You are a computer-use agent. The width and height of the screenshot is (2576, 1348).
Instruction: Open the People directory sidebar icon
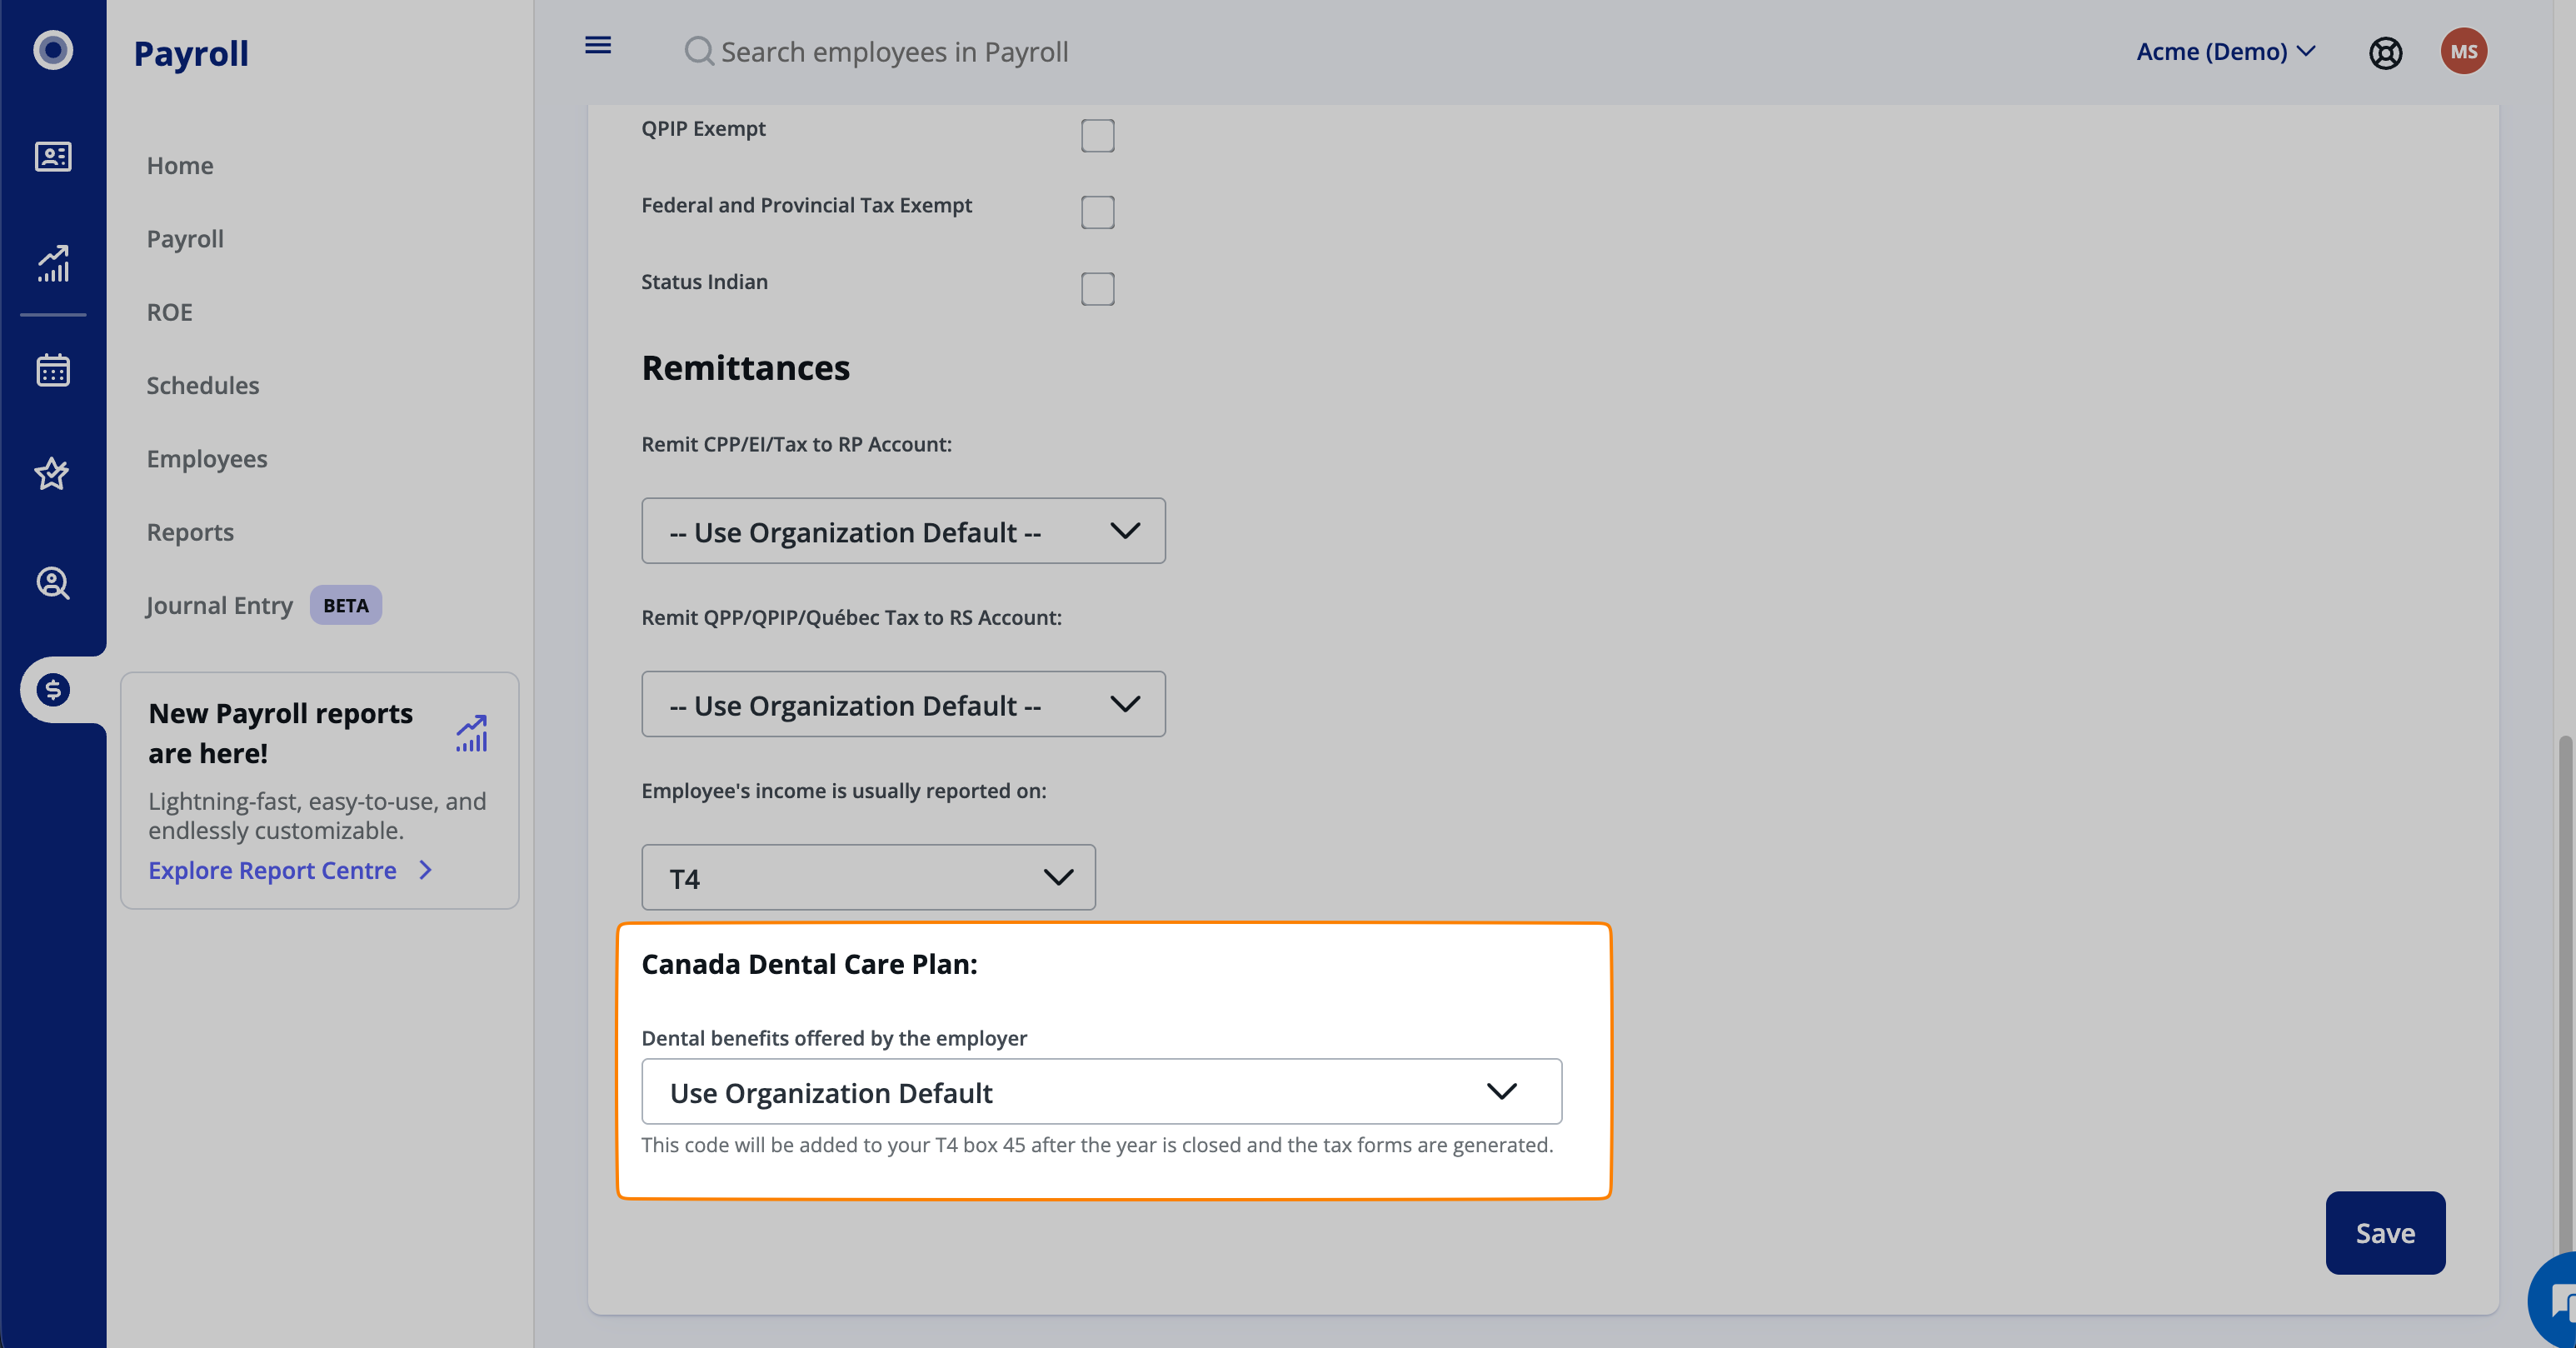(53, 157)
